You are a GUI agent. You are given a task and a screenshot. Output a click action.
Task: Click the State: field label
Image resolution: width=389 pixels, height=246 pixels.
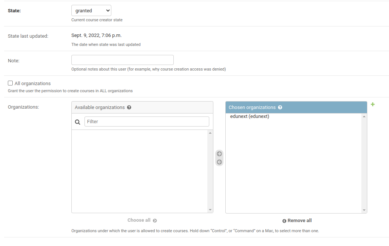click(14, 11)
